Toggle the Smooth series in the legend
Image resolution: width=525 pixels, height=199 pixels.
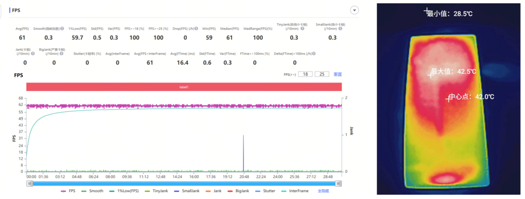point(92,191)
